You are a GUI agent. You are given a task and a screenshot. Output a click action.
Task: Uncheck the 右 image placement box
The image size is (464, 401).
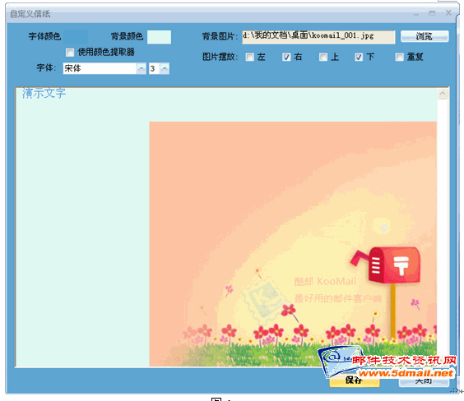point(286,57)
